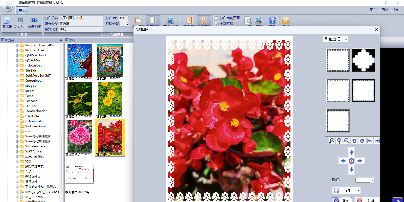Enable the 打印当前页面 checkbox
Screen dimensions: 404x202
point(217,18)
